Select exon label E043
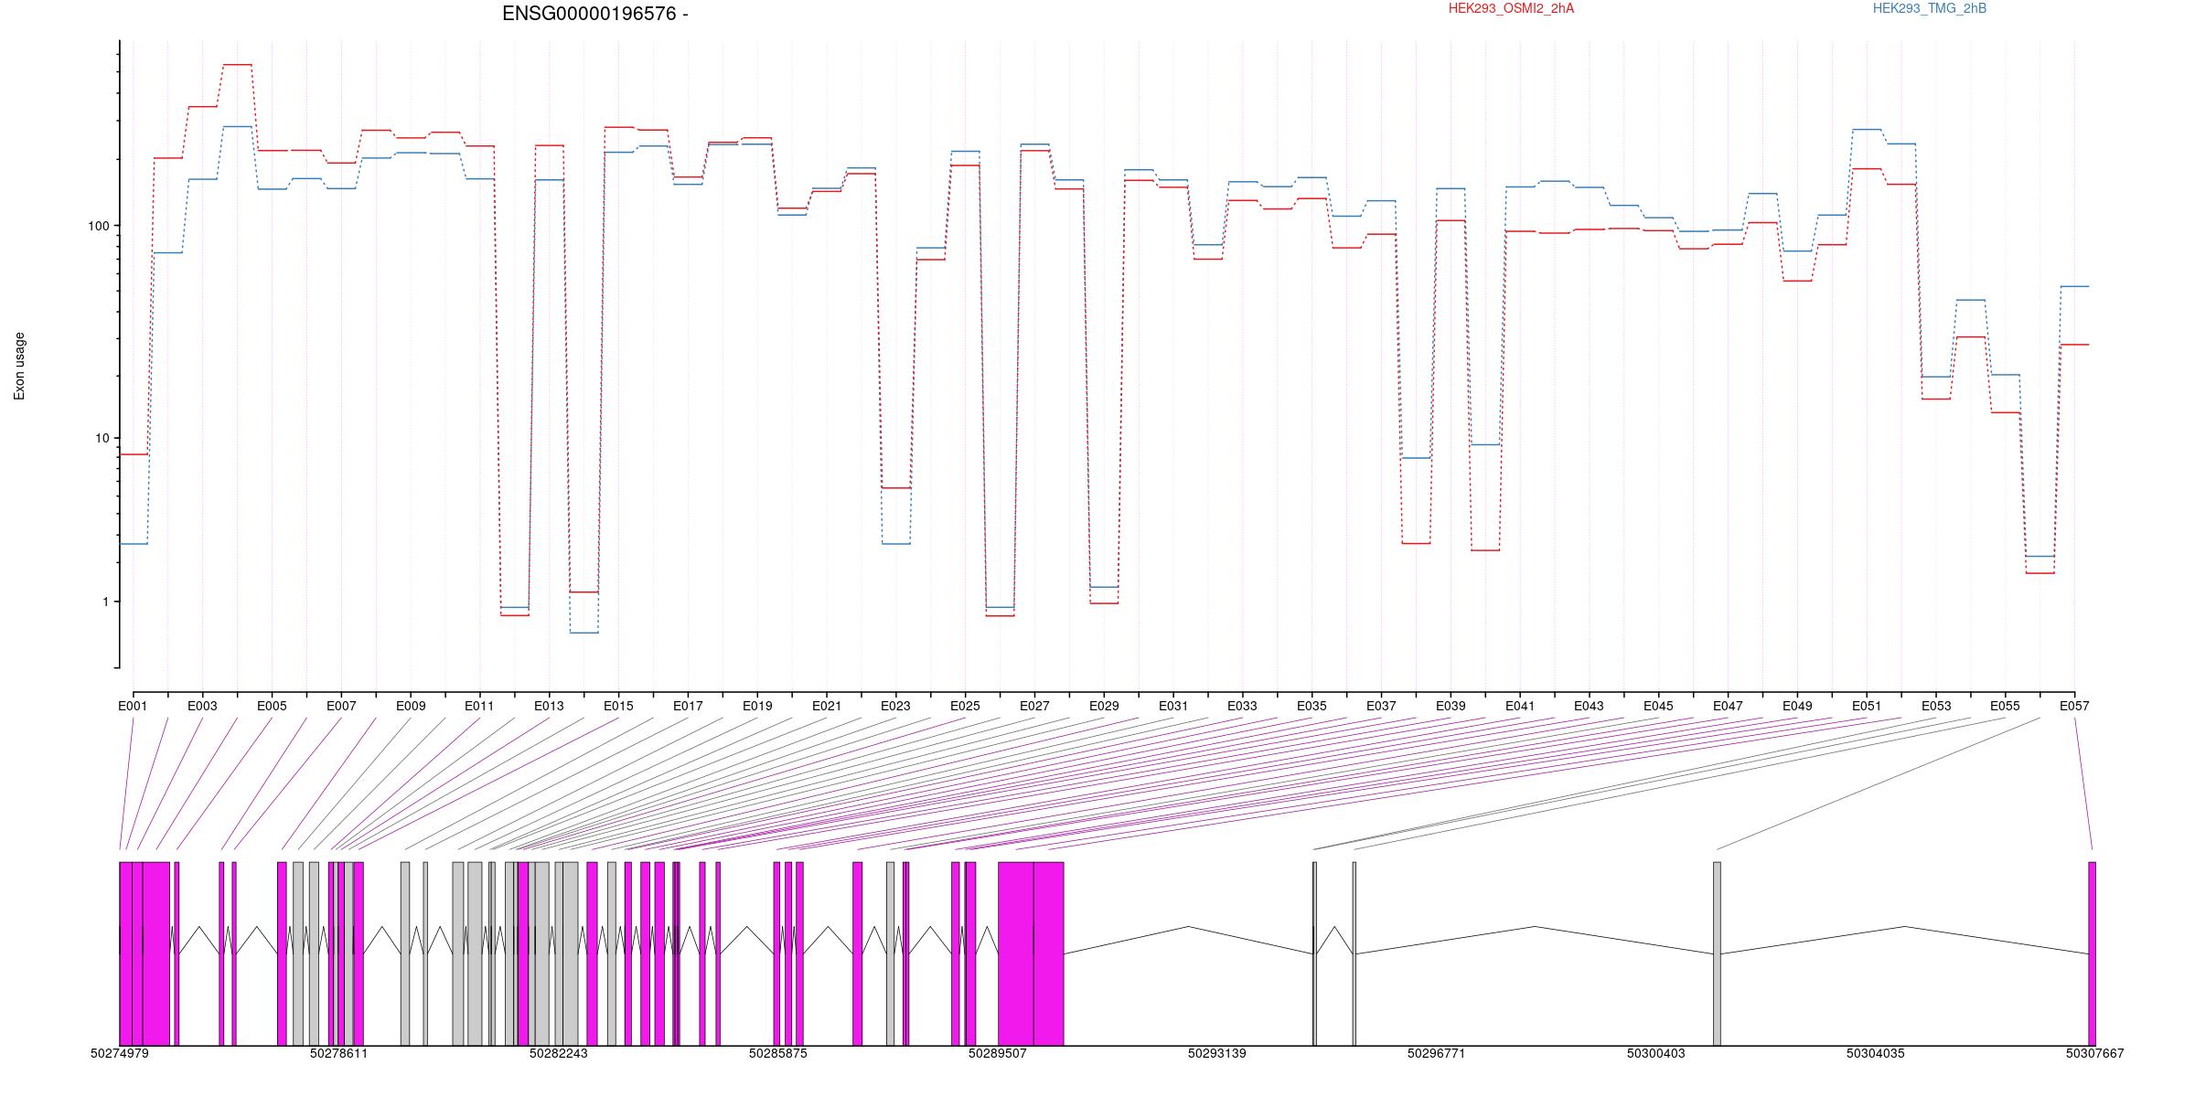The height and width of the screenshot is (1097, 2195). pyautogui.click(x=1589, y=706)
